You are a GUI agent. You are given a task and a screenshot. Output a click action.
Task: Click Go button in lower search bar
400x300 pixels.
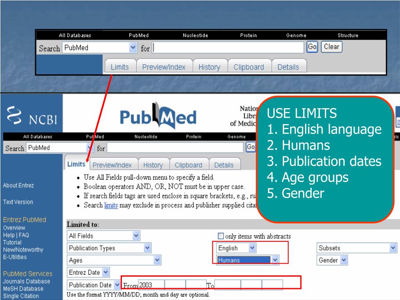251,147
